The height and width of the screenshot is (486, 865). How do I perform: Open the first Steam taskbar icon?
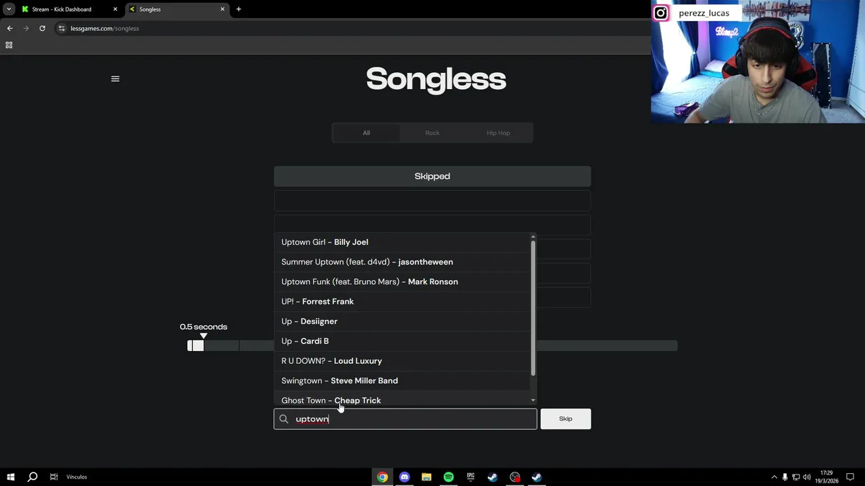pos(493,477)
